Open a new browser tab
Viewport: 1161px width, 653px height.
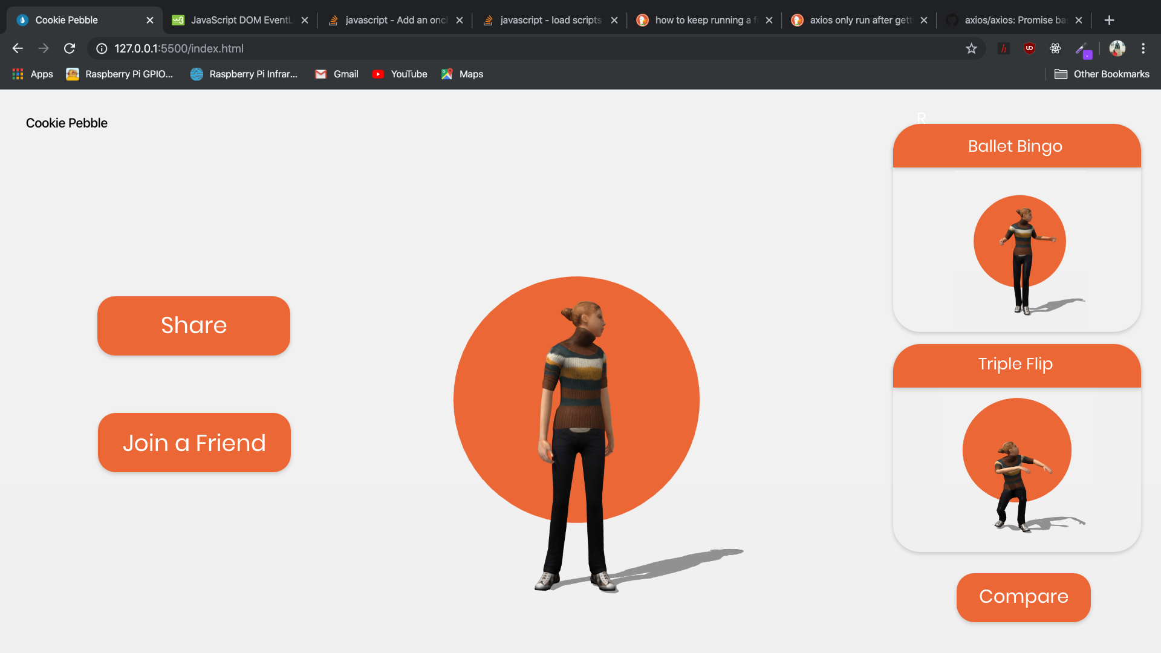(x=1109, y=20)
